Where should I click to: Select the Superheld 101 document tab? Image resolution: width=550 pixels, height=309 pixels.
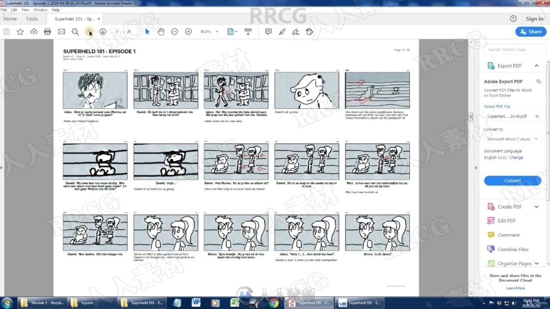click(x=74, y=19)
